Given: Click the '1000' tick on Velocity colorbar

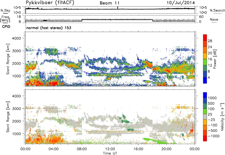Looking at the screenshot, I should point(212,98).
